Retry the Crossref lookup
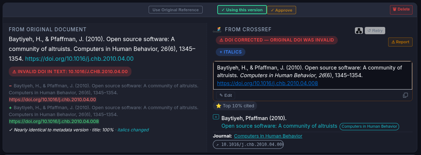 (x=375, y=31)
